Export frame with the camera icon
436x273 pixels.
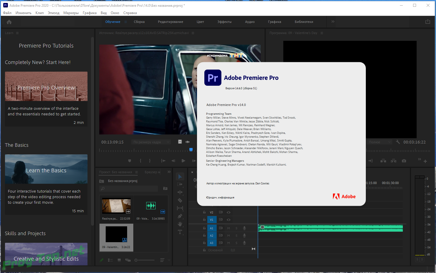pos(404,161)
